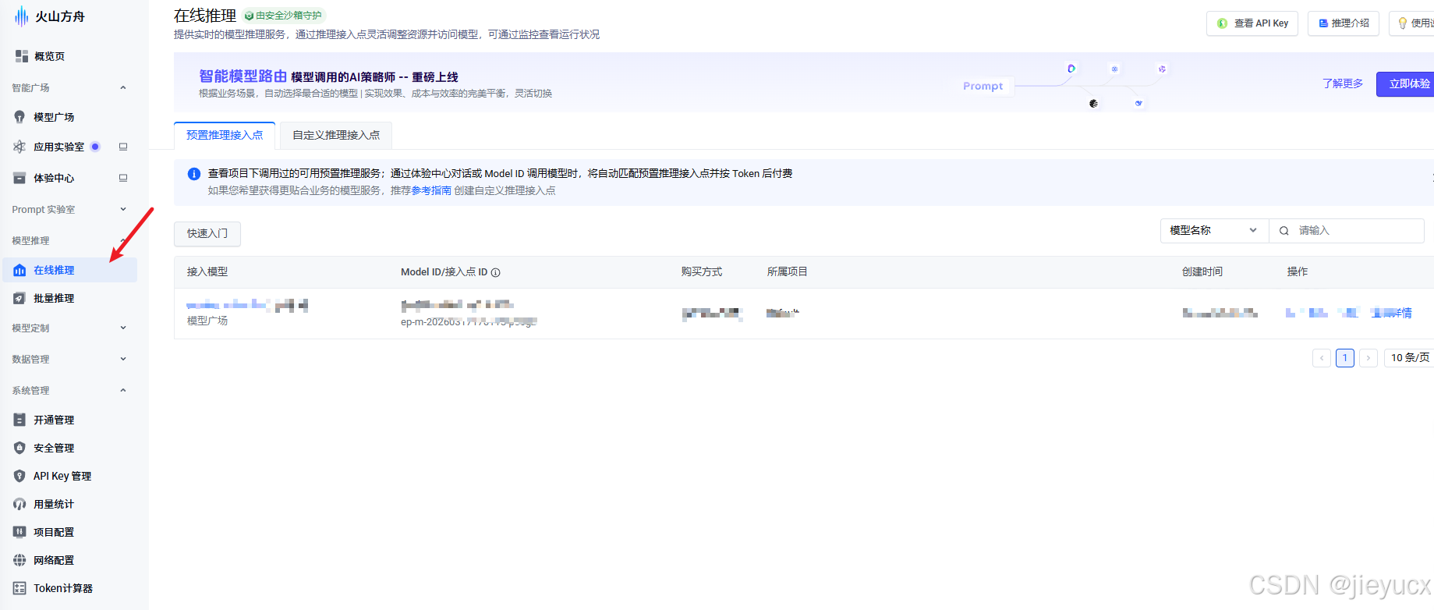Click the 火山方舟 logo icon
Viewport: 1434px width, 610px height.
tap(21, 16)
